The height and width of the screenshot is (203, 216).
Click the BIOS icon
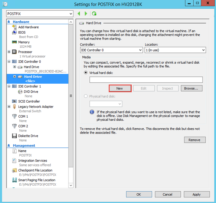pos(14,33)
